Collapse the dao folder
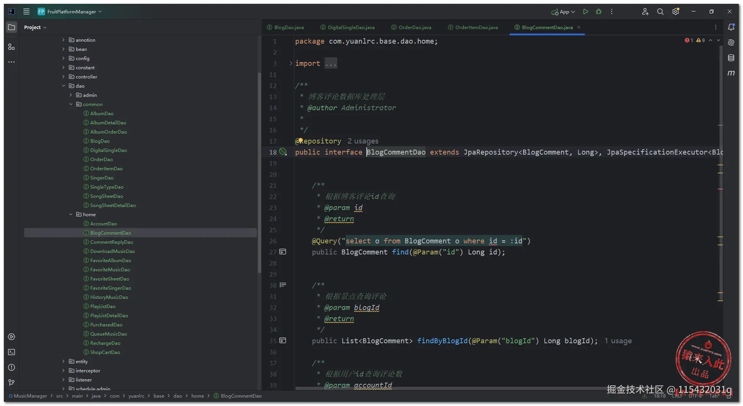Screen dimensions: 743x406 coord(64,86)
